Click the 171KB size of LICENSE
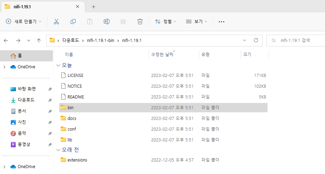The height and width of the screenshot is (174, 325). coord(260,76)
